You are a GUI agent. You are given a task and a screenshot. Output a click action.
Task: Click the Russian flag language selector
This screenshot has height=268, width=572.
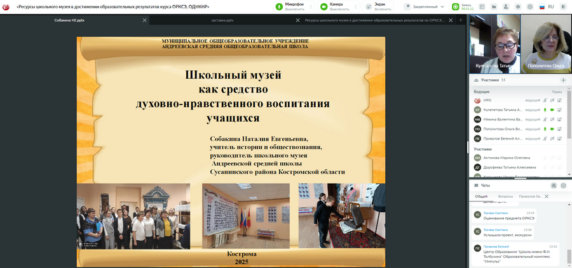[x=542, y=6]
